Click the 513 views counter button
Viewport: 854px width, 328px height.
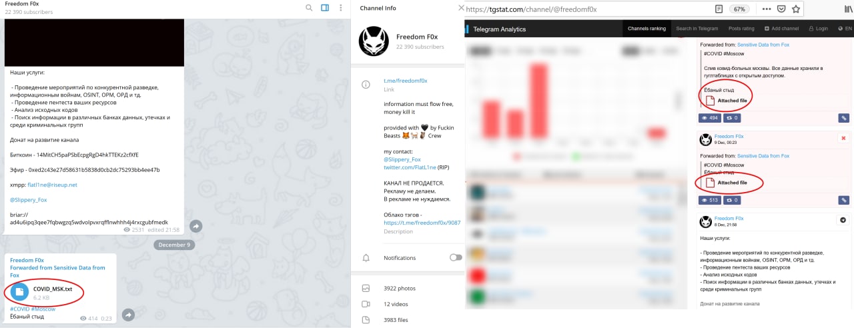(x=710, y=200)
